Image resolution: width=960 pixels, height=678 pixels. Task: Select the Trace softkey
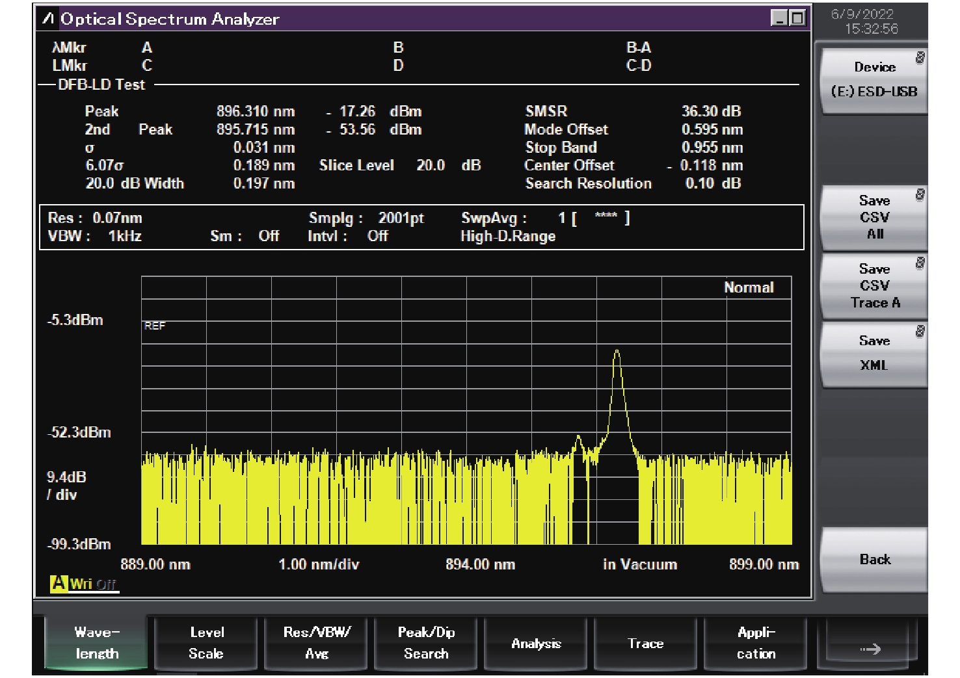click(645, 643)
